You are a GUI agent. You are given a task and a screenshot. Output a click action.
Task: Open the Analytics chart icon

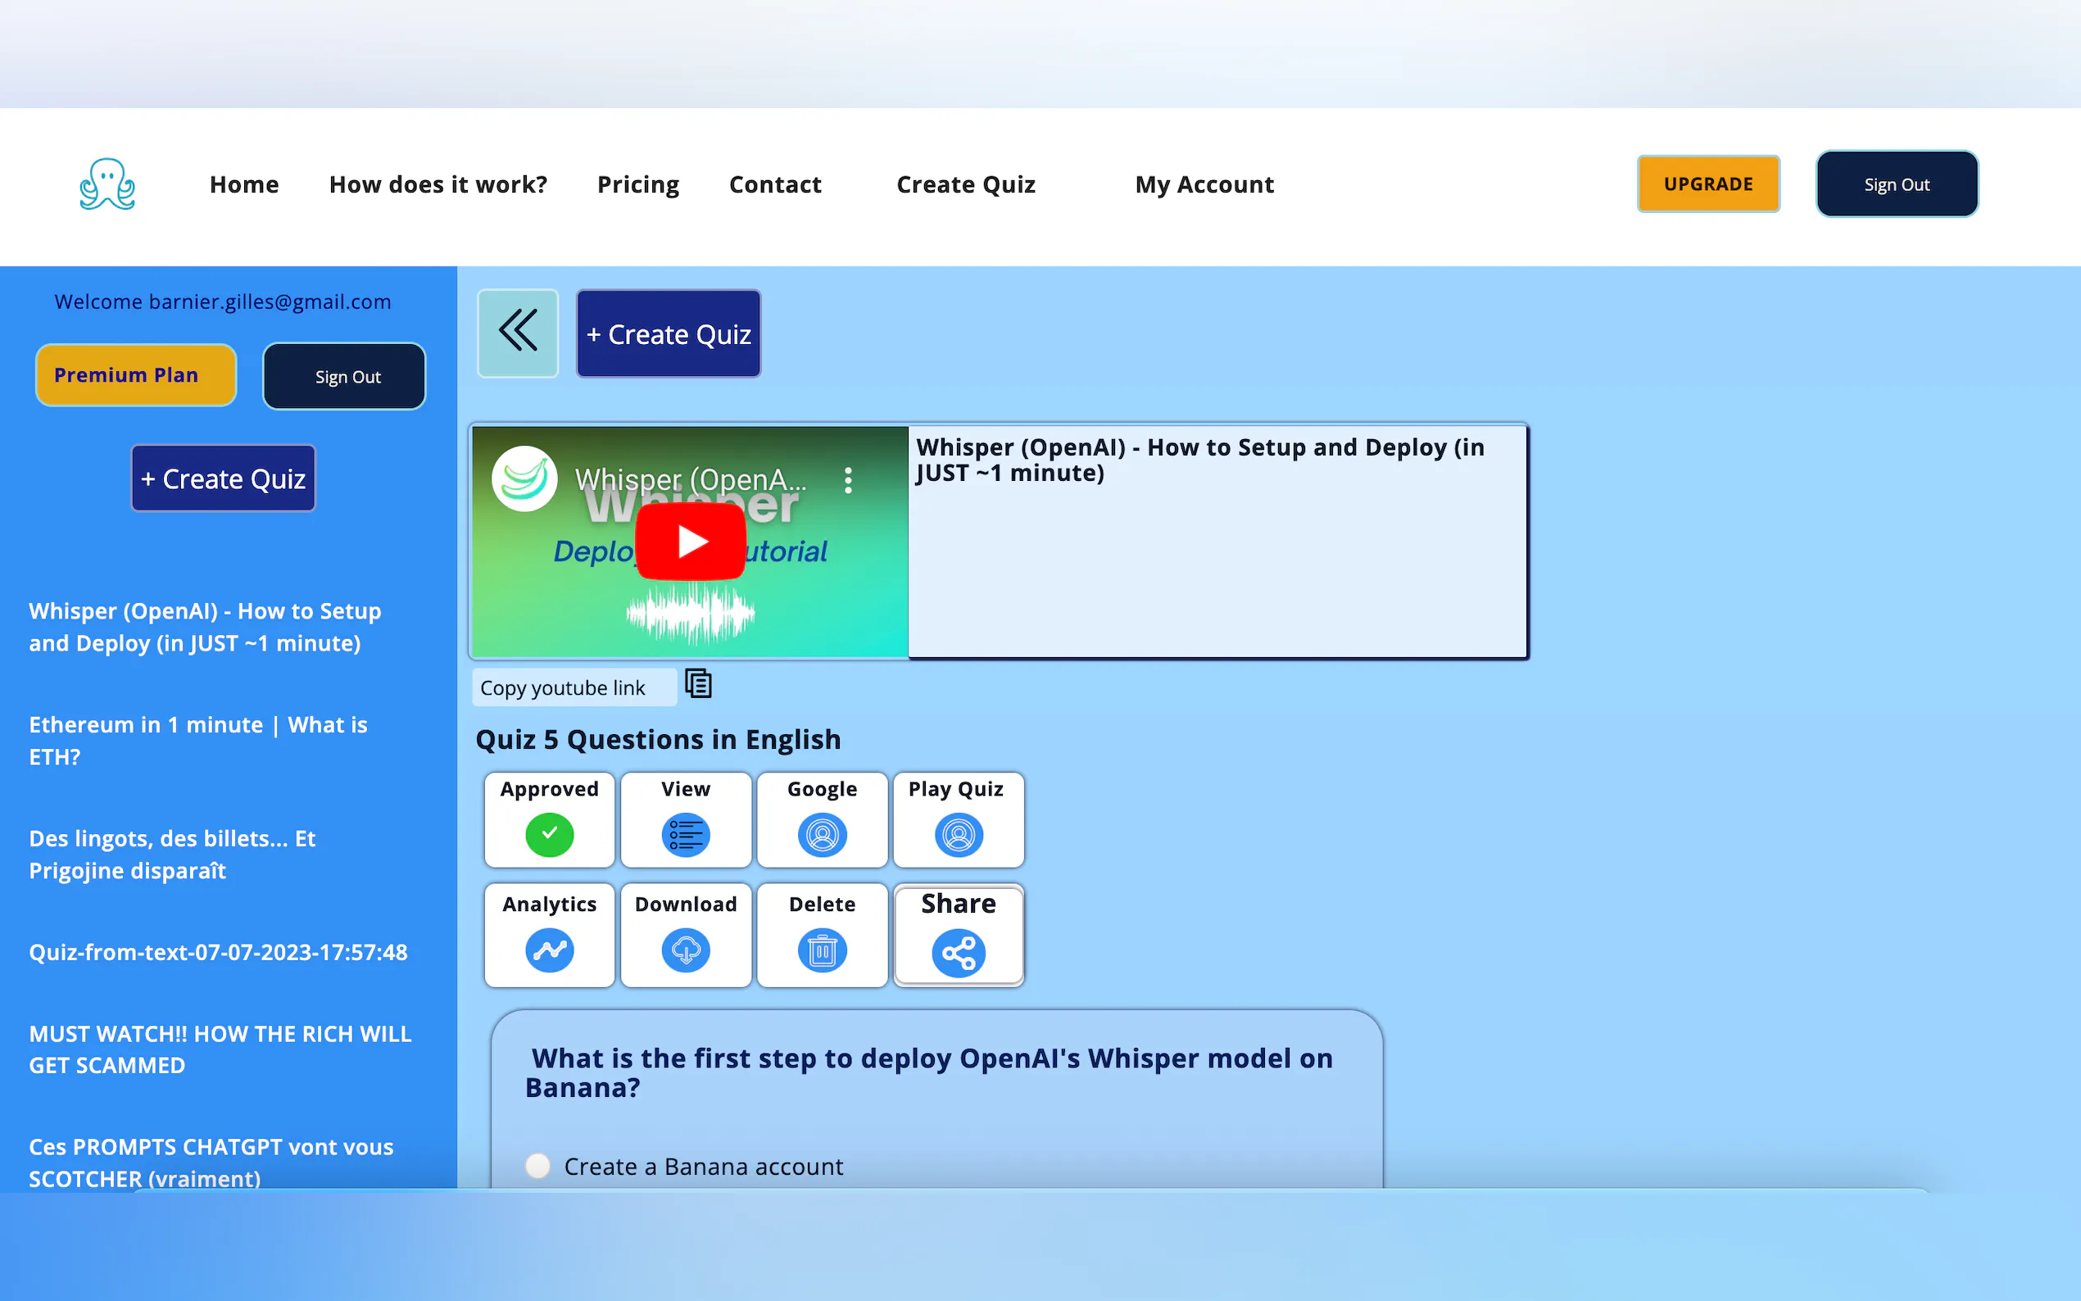(x=549, y=950)
